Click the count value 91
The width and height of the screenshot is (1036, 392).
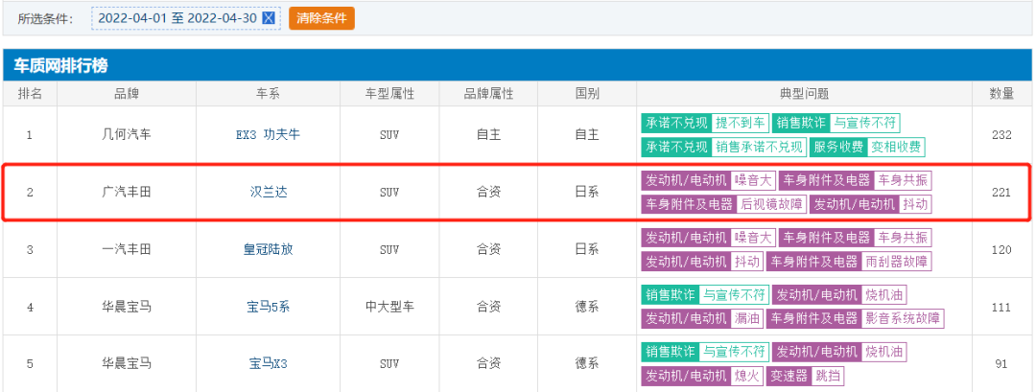coord(1001,363)
